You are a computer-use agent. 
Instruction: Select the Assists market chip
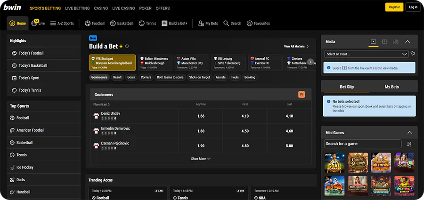tap(220, 77)
